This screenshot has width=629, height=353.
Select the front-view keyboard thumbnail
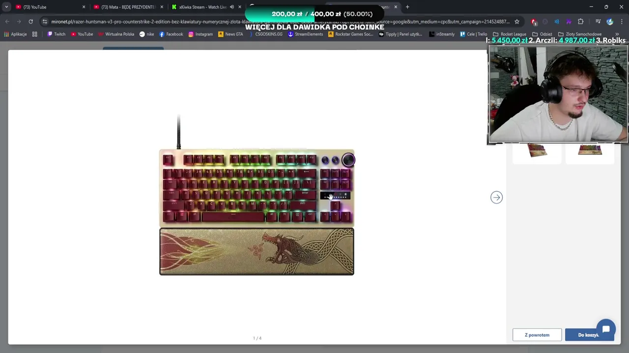[590, 150]
